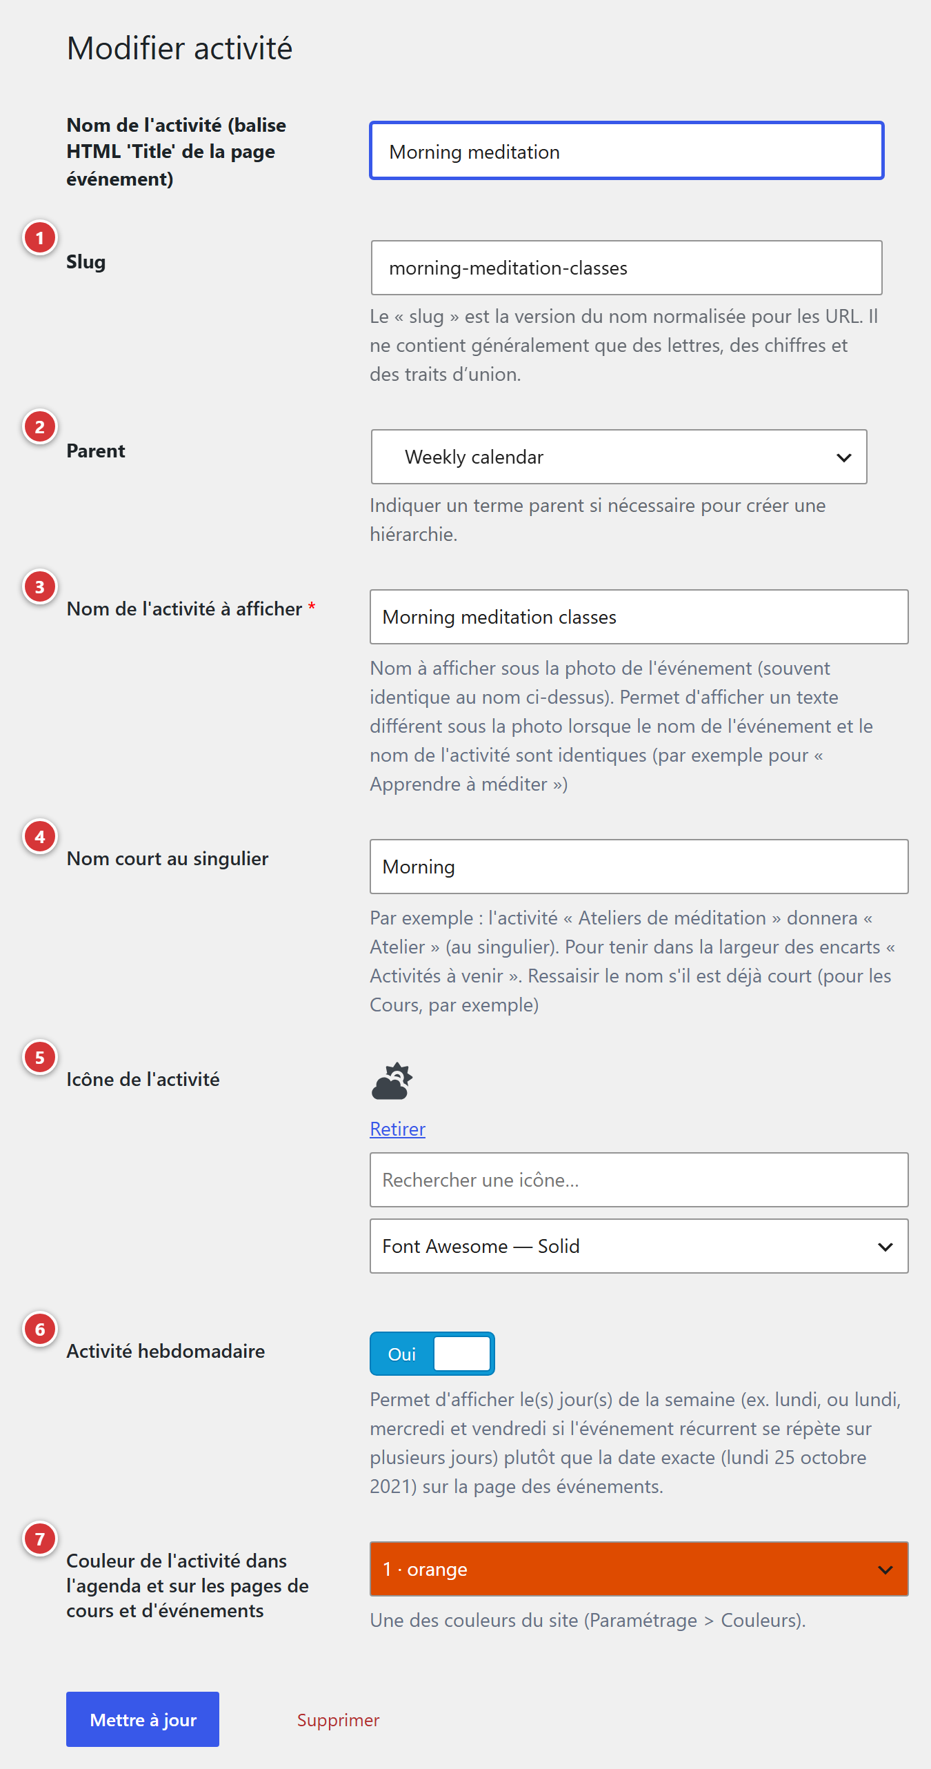931x1769 pixels.
Task: Click the Mettre à jour button
Action: [x=143, y=1719]
